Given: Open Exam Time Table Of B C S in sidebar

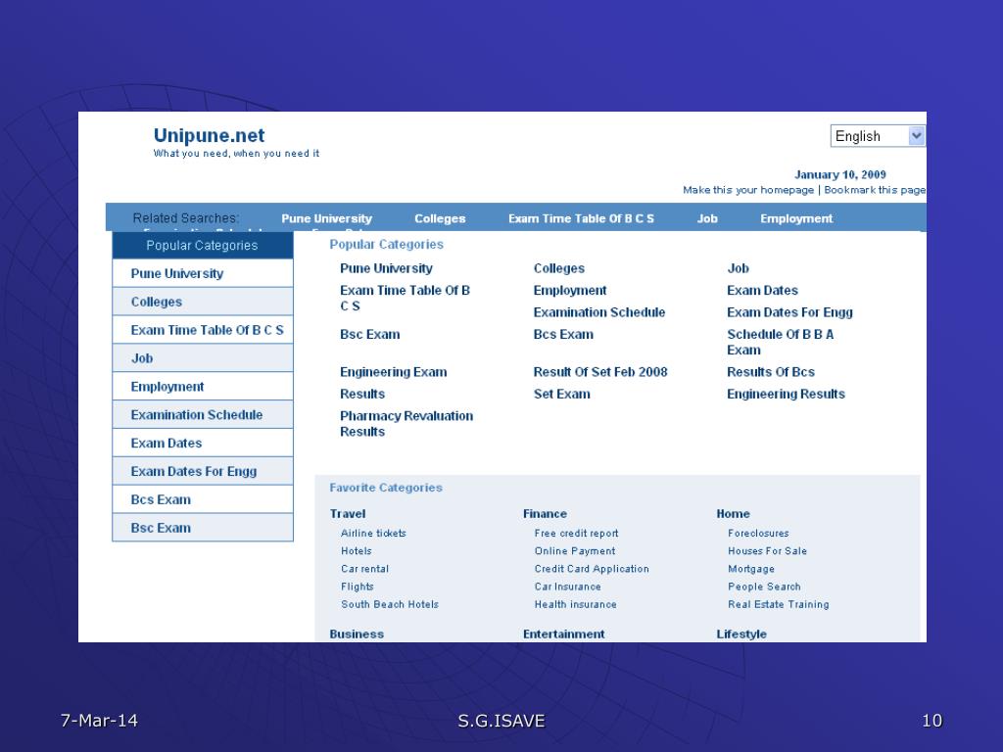Looking at the screenshot, I should point(203,330).
